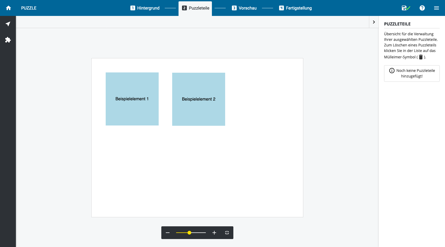Select the navigation arrow tool in the sidebar
445x247 pixels.
point(8,24)
